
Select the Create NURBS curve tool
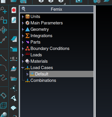pos(3,78)
